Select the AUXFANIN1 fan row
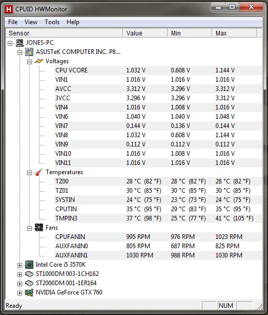Viewport: 268px width, 315px height. click(158, 255)
